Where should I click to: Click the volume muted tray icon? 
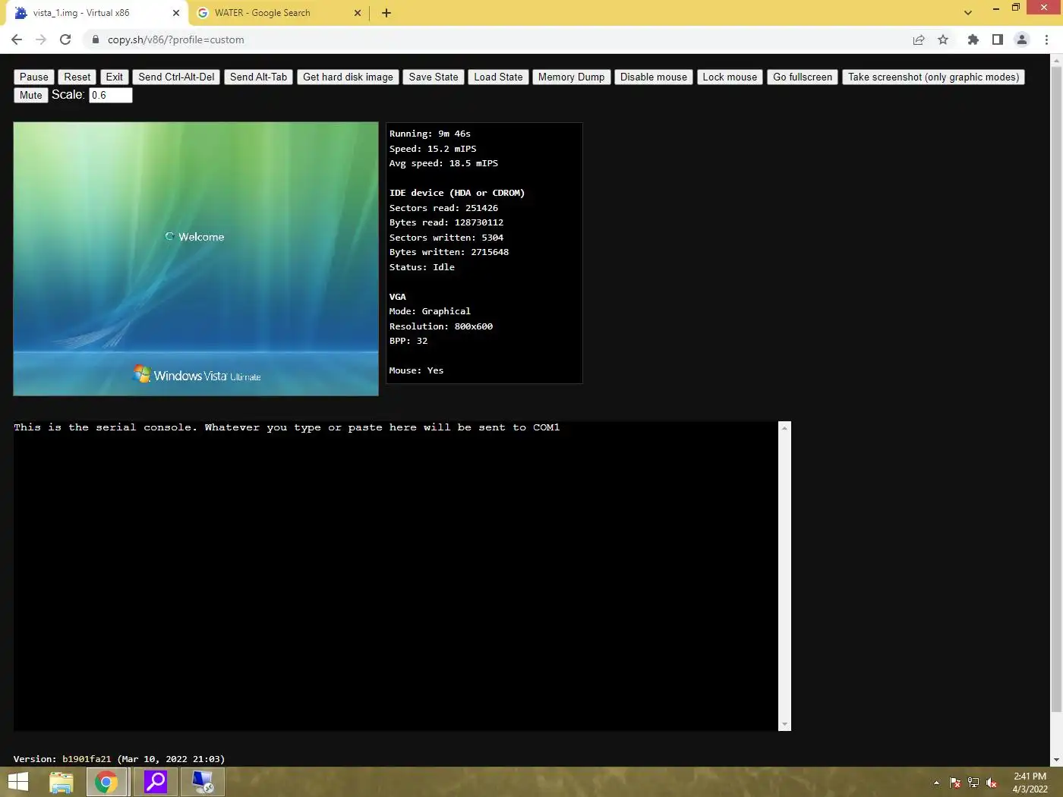point(992,783)
